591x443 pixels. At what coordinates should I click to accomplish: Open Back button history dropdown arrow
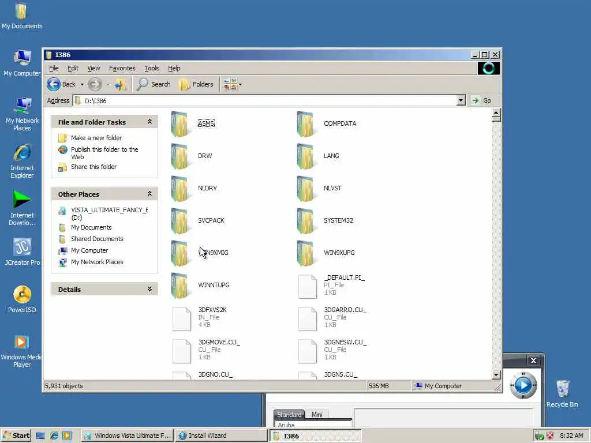(82, 84)
